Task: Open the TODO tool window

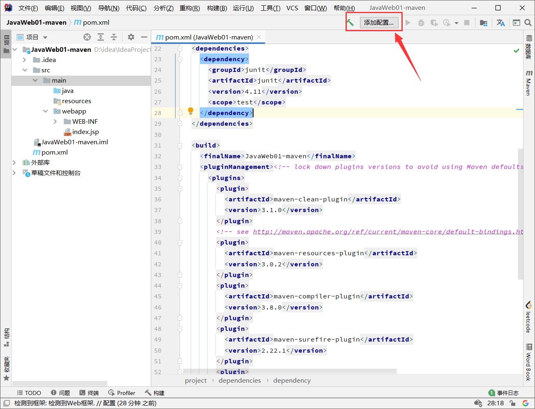Action: [x=29, y=393]
